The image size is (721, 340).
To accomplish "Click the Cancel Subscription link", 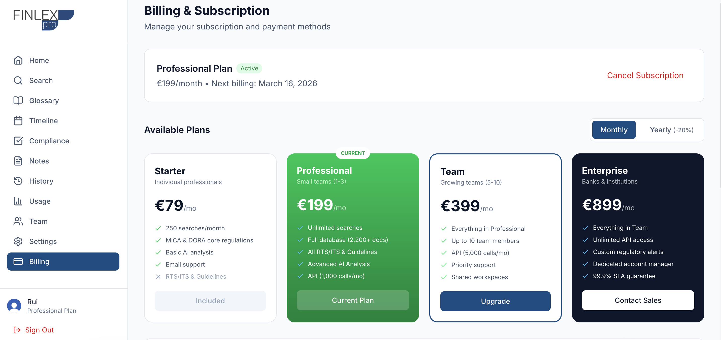I will click(x=645, y=75).
